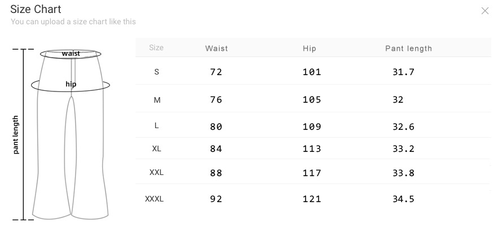Image resolution: width=498 pixels, height=232 pixels.
Task: Click the waist label on the diagram
Action: coord(71,54)
